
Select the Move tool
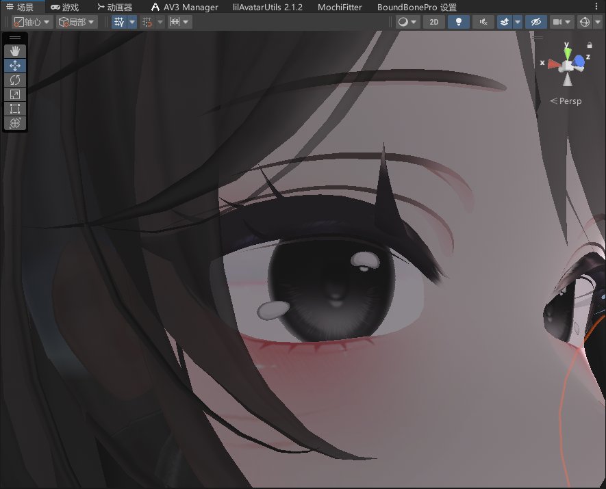[x=15, y=66]
